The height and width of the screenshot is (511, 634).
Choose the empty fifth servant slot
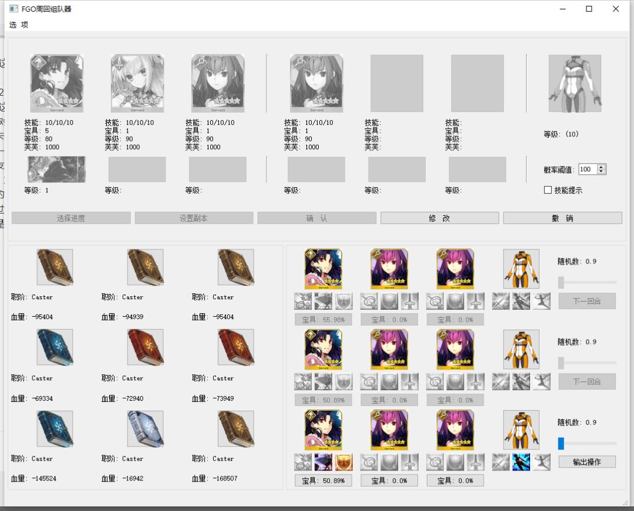(397, 83)
